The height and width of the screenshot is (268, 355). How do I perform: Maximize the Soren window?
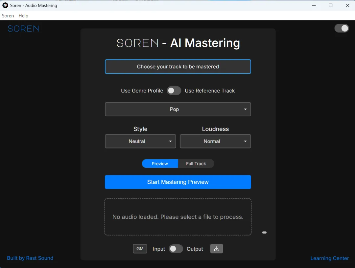[331, 6]
